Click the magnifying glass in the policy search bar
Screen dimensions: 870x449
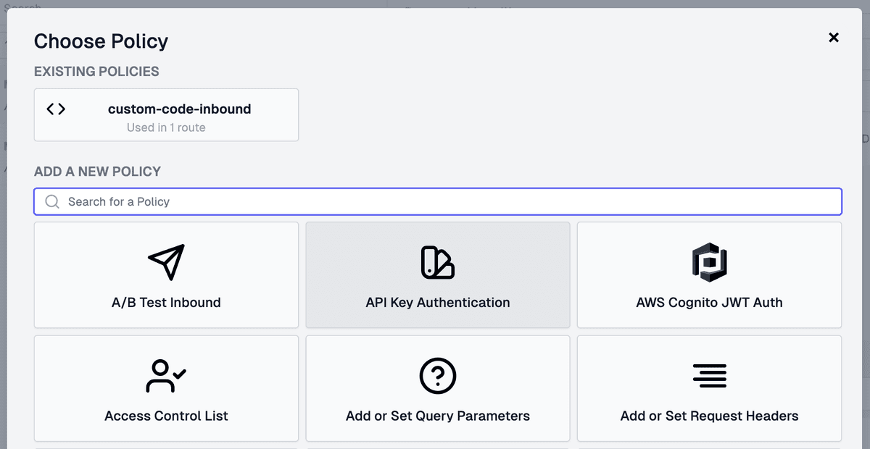pos(51,201)
